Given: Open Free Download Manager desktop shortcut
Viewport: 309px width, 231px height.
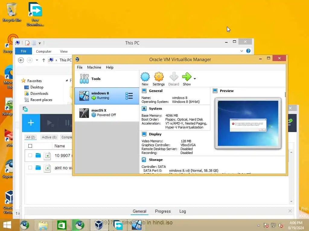Looking at the screenshot, I should point(35,14).
